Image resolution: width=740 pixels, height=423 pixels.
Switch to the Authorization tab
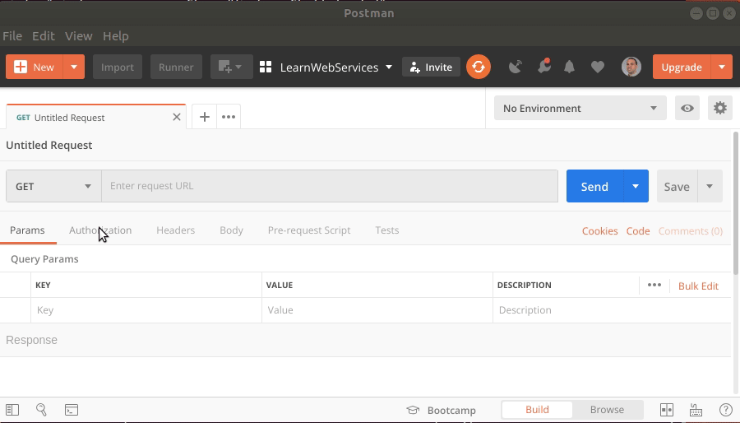pos(100,230)
